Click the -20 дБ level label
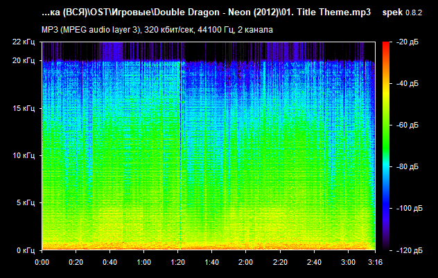 coord(408,43)
